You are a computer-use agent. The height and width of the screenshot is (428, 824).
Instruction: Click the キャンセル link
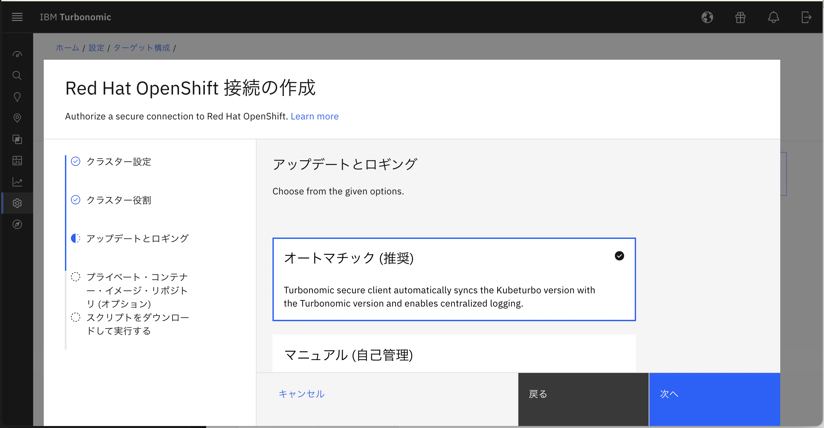[x=301, y=394]
